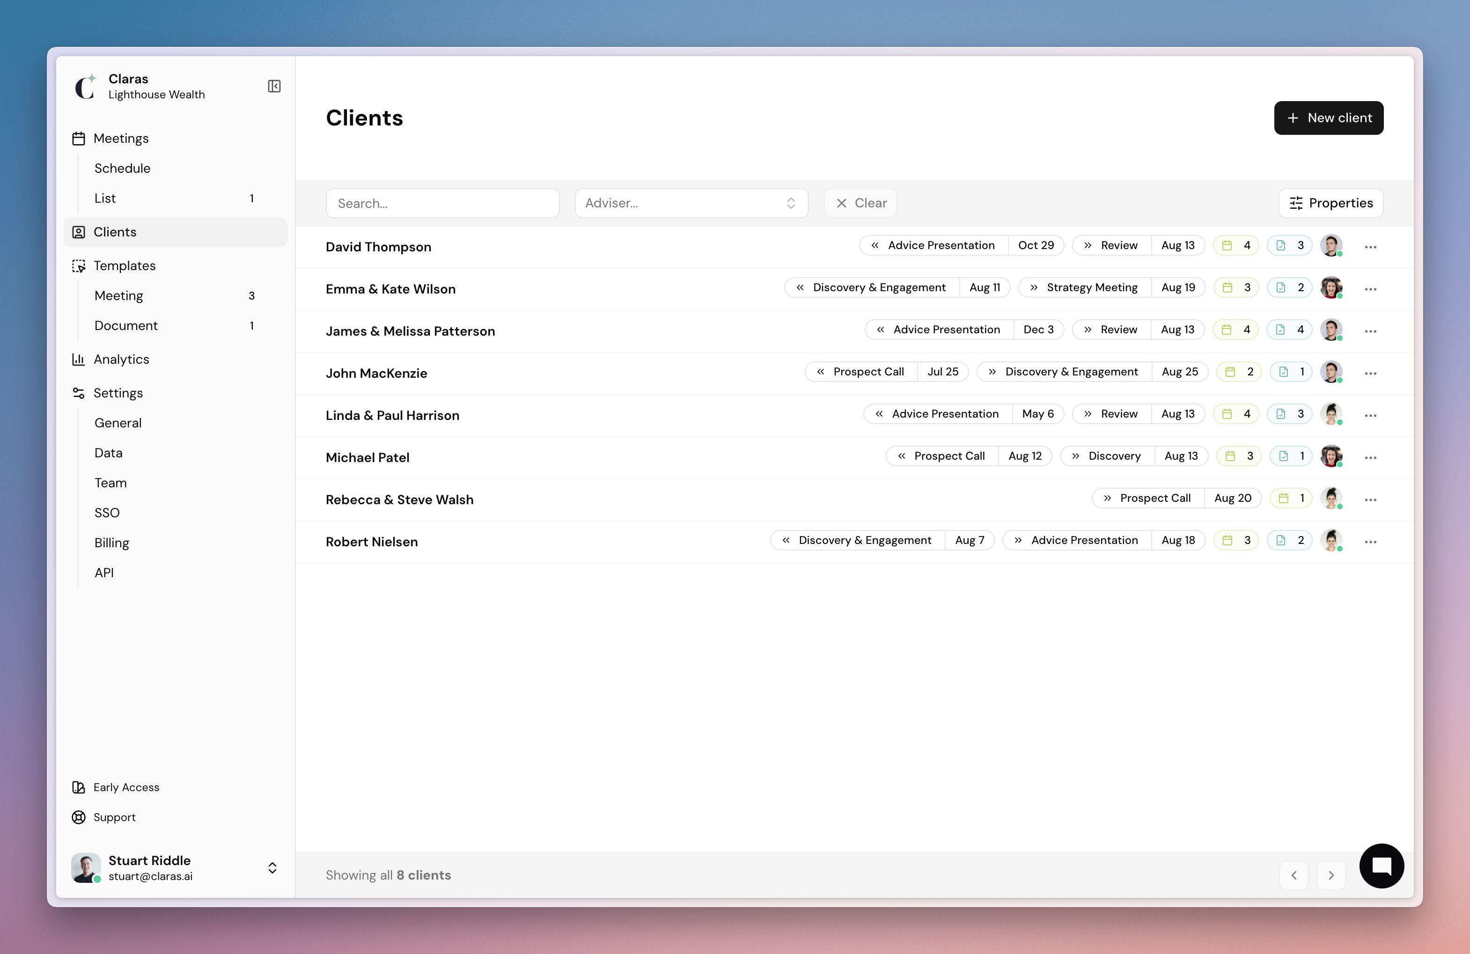Click Rebecca & Steve Walsh's meetings badge
The width and height of the screenshot is (1470, 954).
click(x=1291, y=499)
